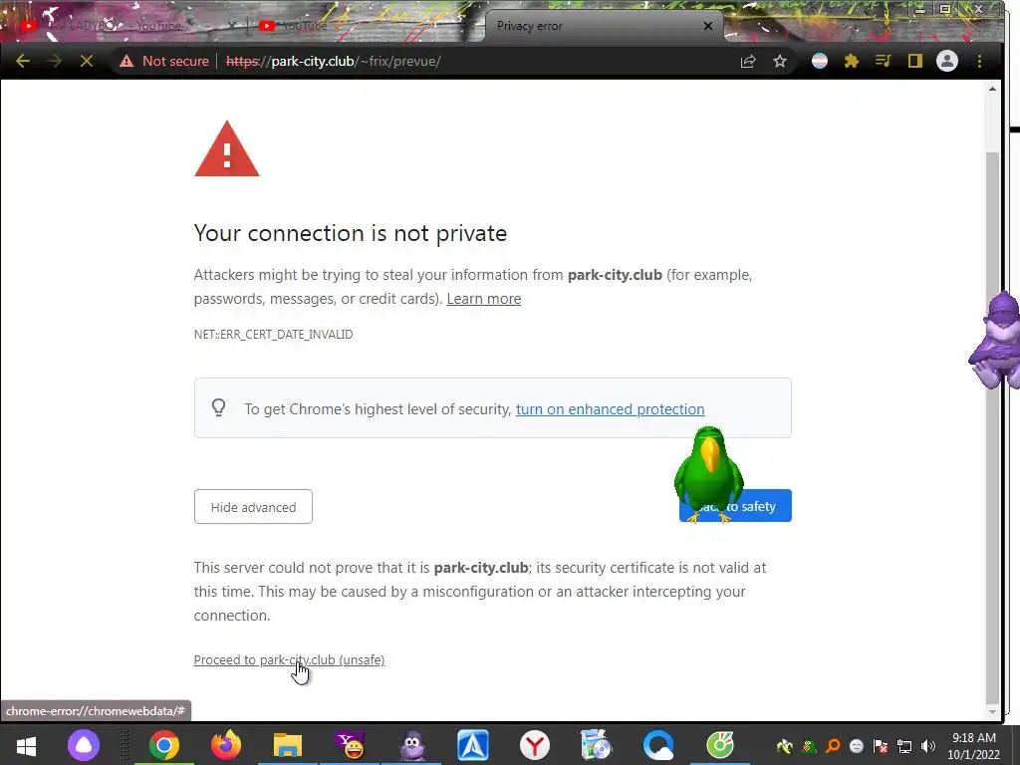The height and width of the screenshot is (765, 1020).
Task: Open the Learn more link
Action: (x=483, y=299)
